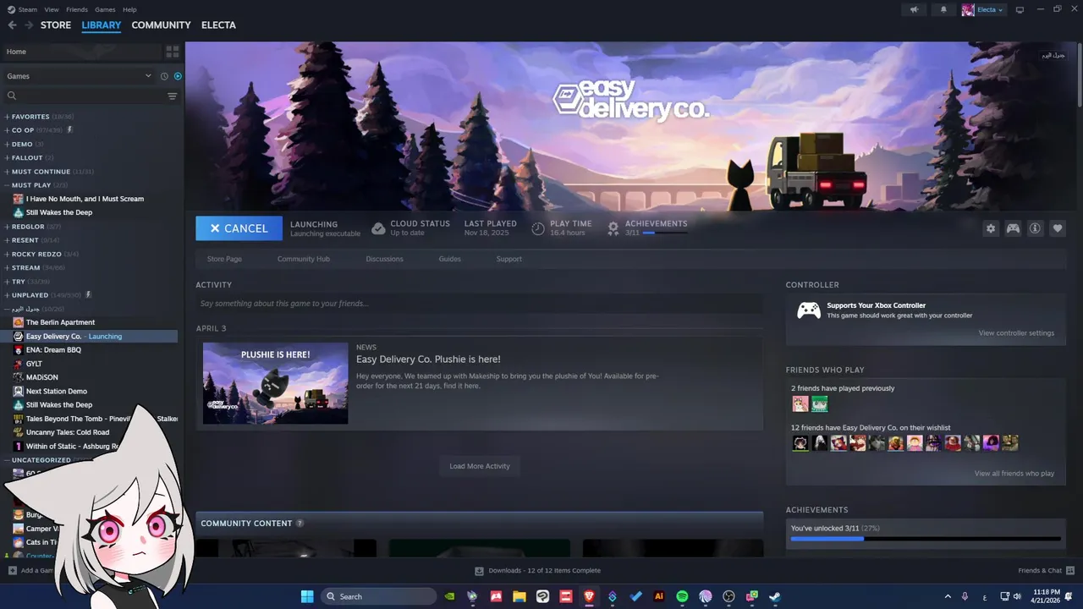Switch to Big Picture mode monitor icon

1020,10
